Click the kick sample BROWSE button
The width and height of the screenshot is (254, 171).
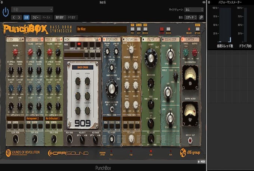98,55
